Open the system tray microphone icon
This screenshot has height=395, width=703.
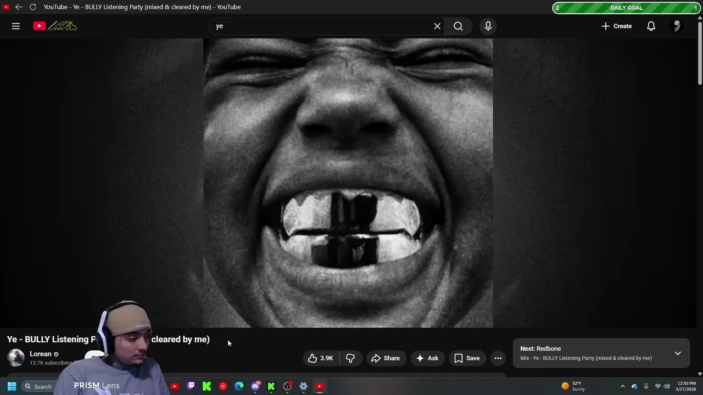tap(646, 386)
